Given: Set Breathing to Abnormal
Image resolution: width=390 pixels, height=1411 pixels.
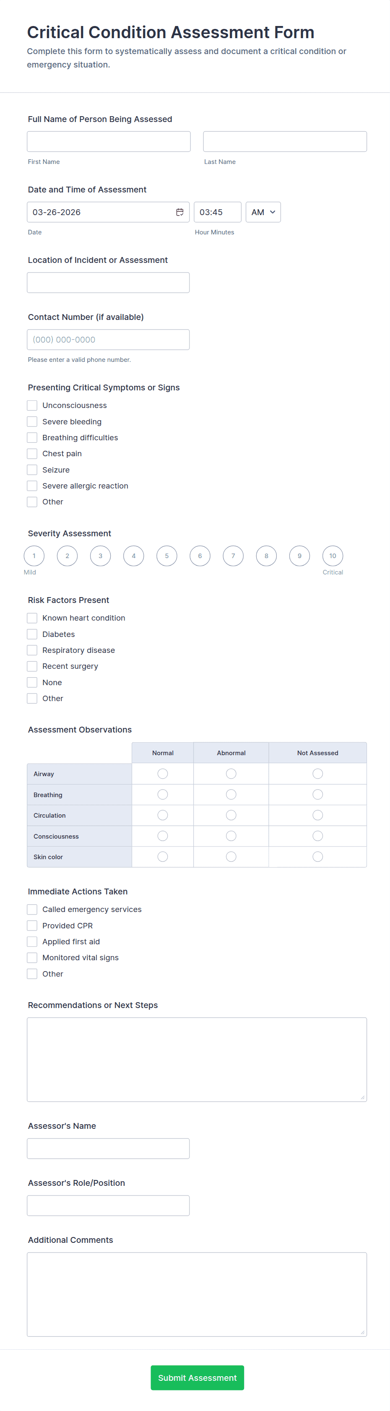Looking at the screenshot, I should [231, 794].
